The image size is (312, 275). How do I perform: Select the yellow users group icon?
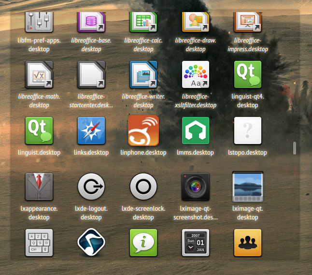point(248,243)
